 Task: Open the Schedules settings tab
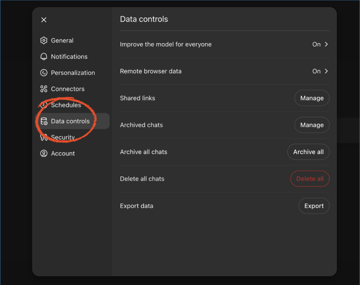point(66,105)
